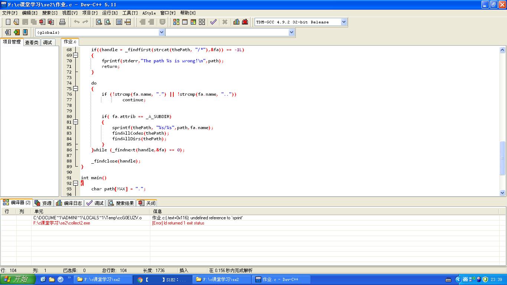Image resolution: width=507 pixels, height=285 pixels.
Task: Click the Go to bookmark icon
Action: pos(25,32)
